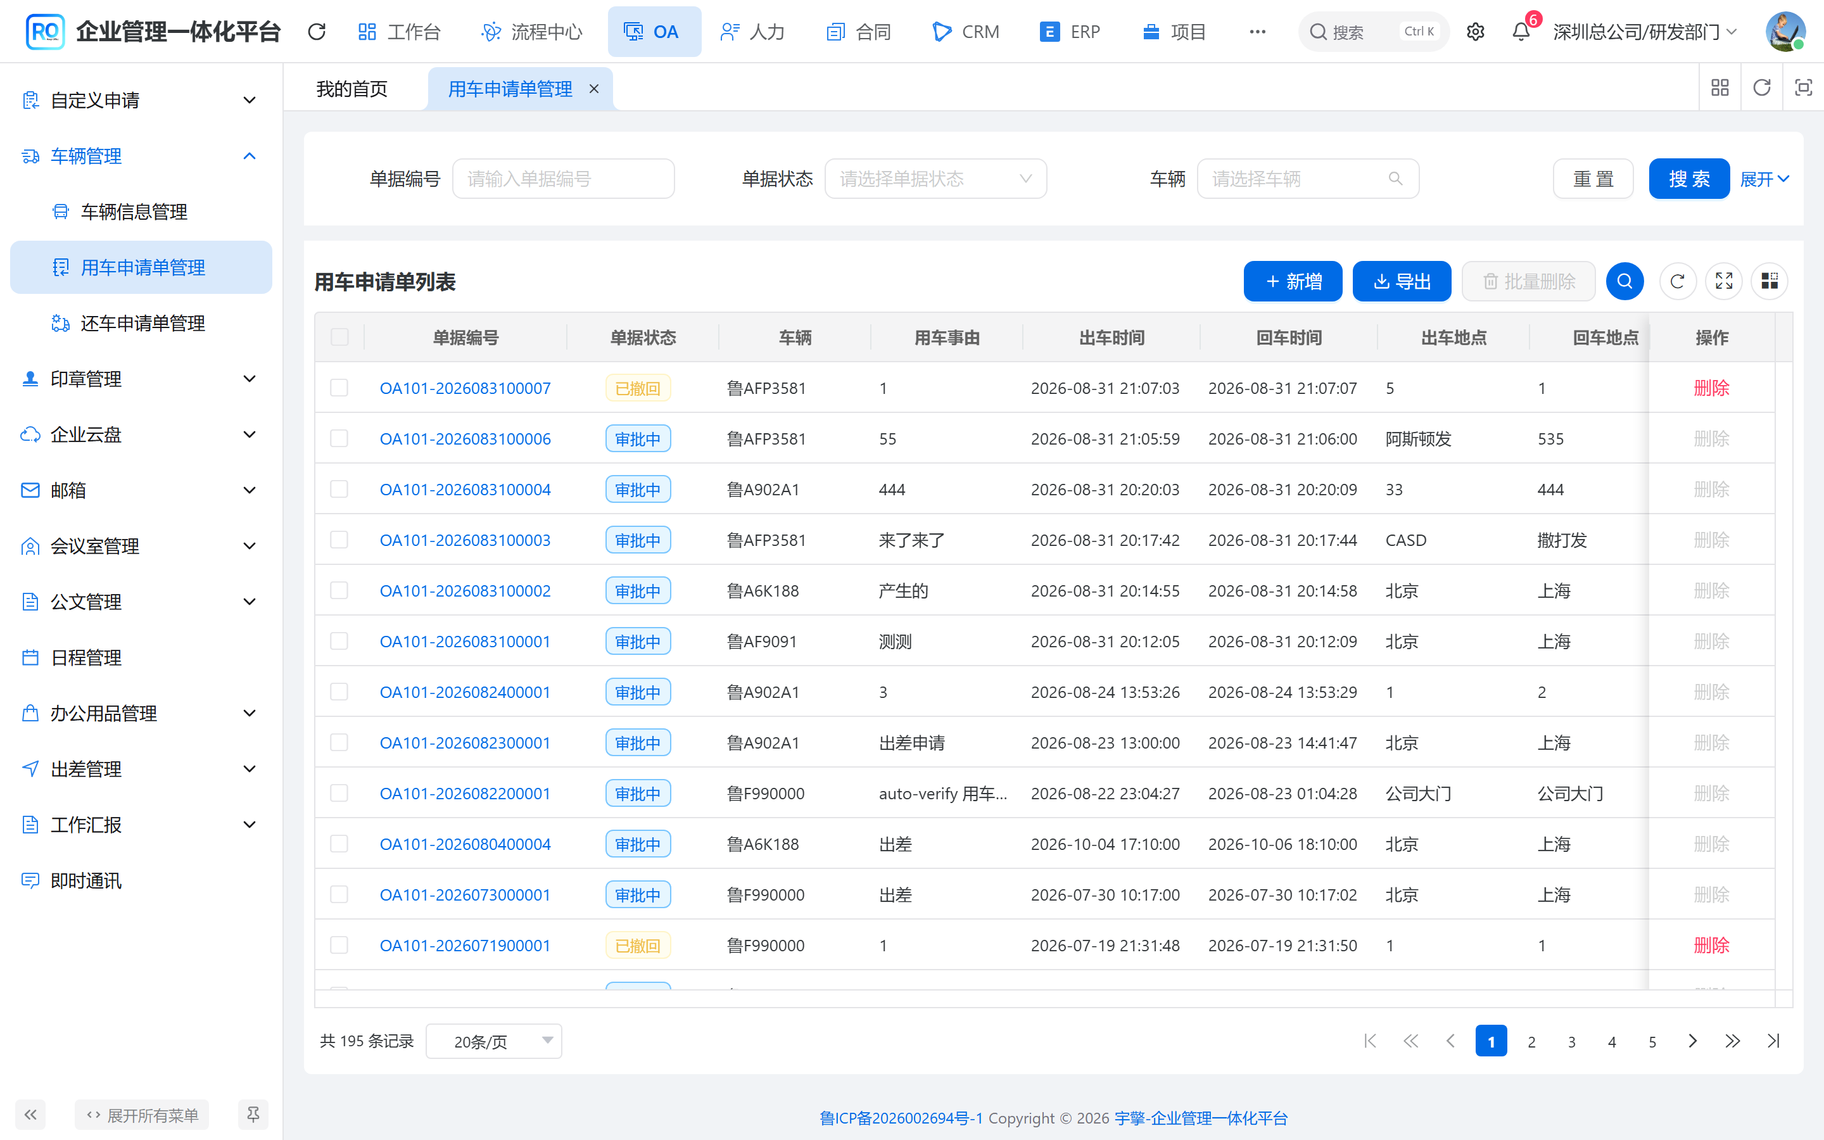
Task: Tick the checkbox for OA101-2026082300001
Action: (x=339, y=743)
